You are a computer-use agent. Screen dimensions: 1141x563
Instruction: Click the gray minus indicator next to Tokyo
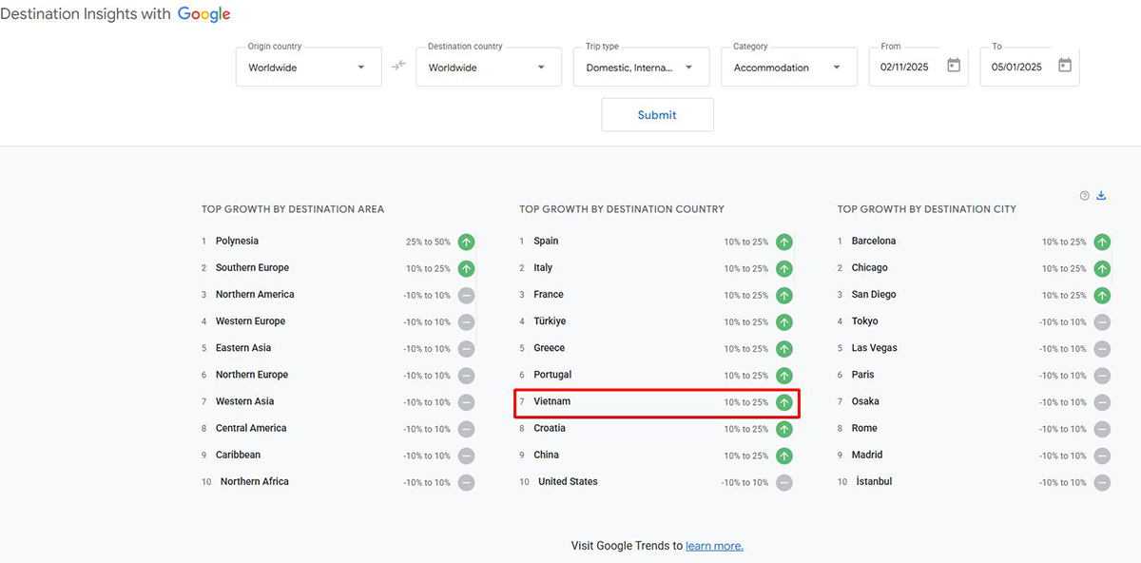(1102, 321)
